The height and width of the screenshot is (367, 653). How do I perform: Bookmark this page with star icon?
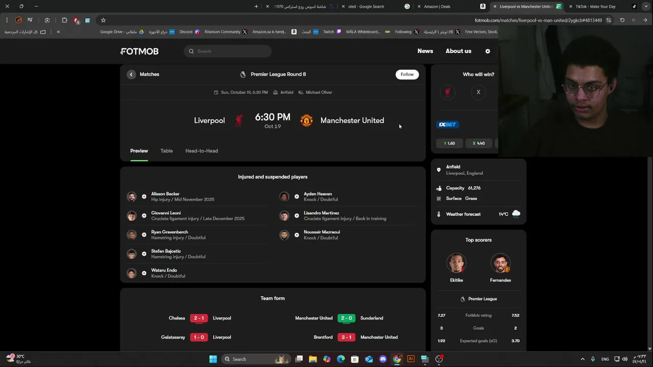click(x=103, y=20)
